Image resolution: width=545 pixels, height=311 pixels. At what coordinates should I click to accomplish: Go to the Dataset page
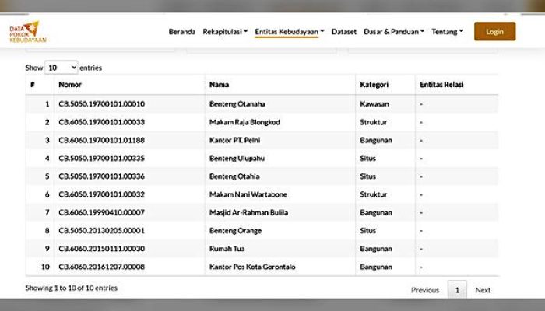coord(344,32)
